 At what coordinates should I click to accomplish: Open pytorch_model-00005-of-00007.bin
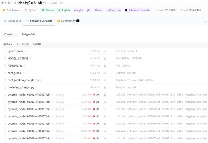(x=29, y=123)
